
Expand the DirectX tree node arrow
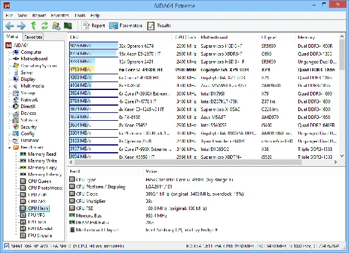click(x=9, y=107)
